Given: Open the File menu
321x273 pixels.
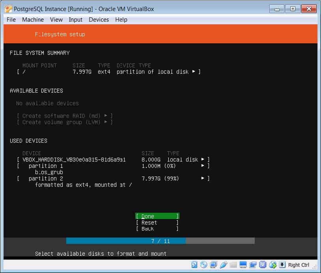Looking at the screenshot, I should tap(11, 20).
